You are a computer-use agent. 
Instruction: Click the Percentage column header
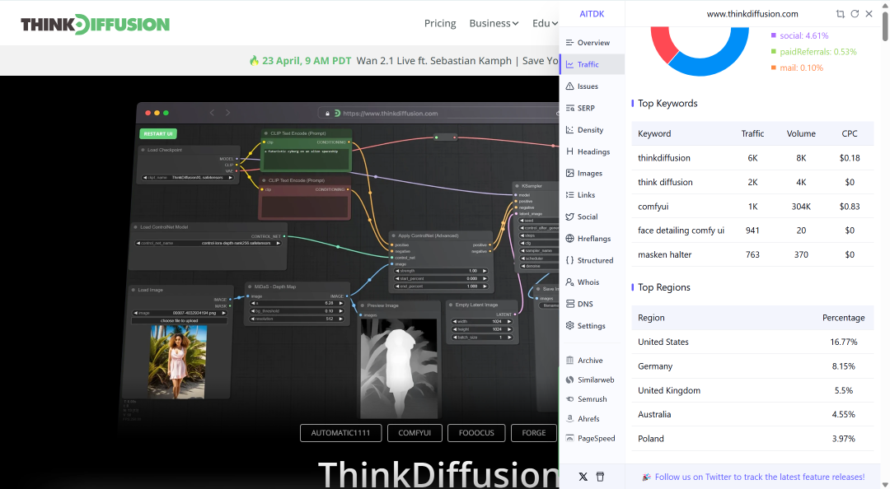tap(844, 318)
